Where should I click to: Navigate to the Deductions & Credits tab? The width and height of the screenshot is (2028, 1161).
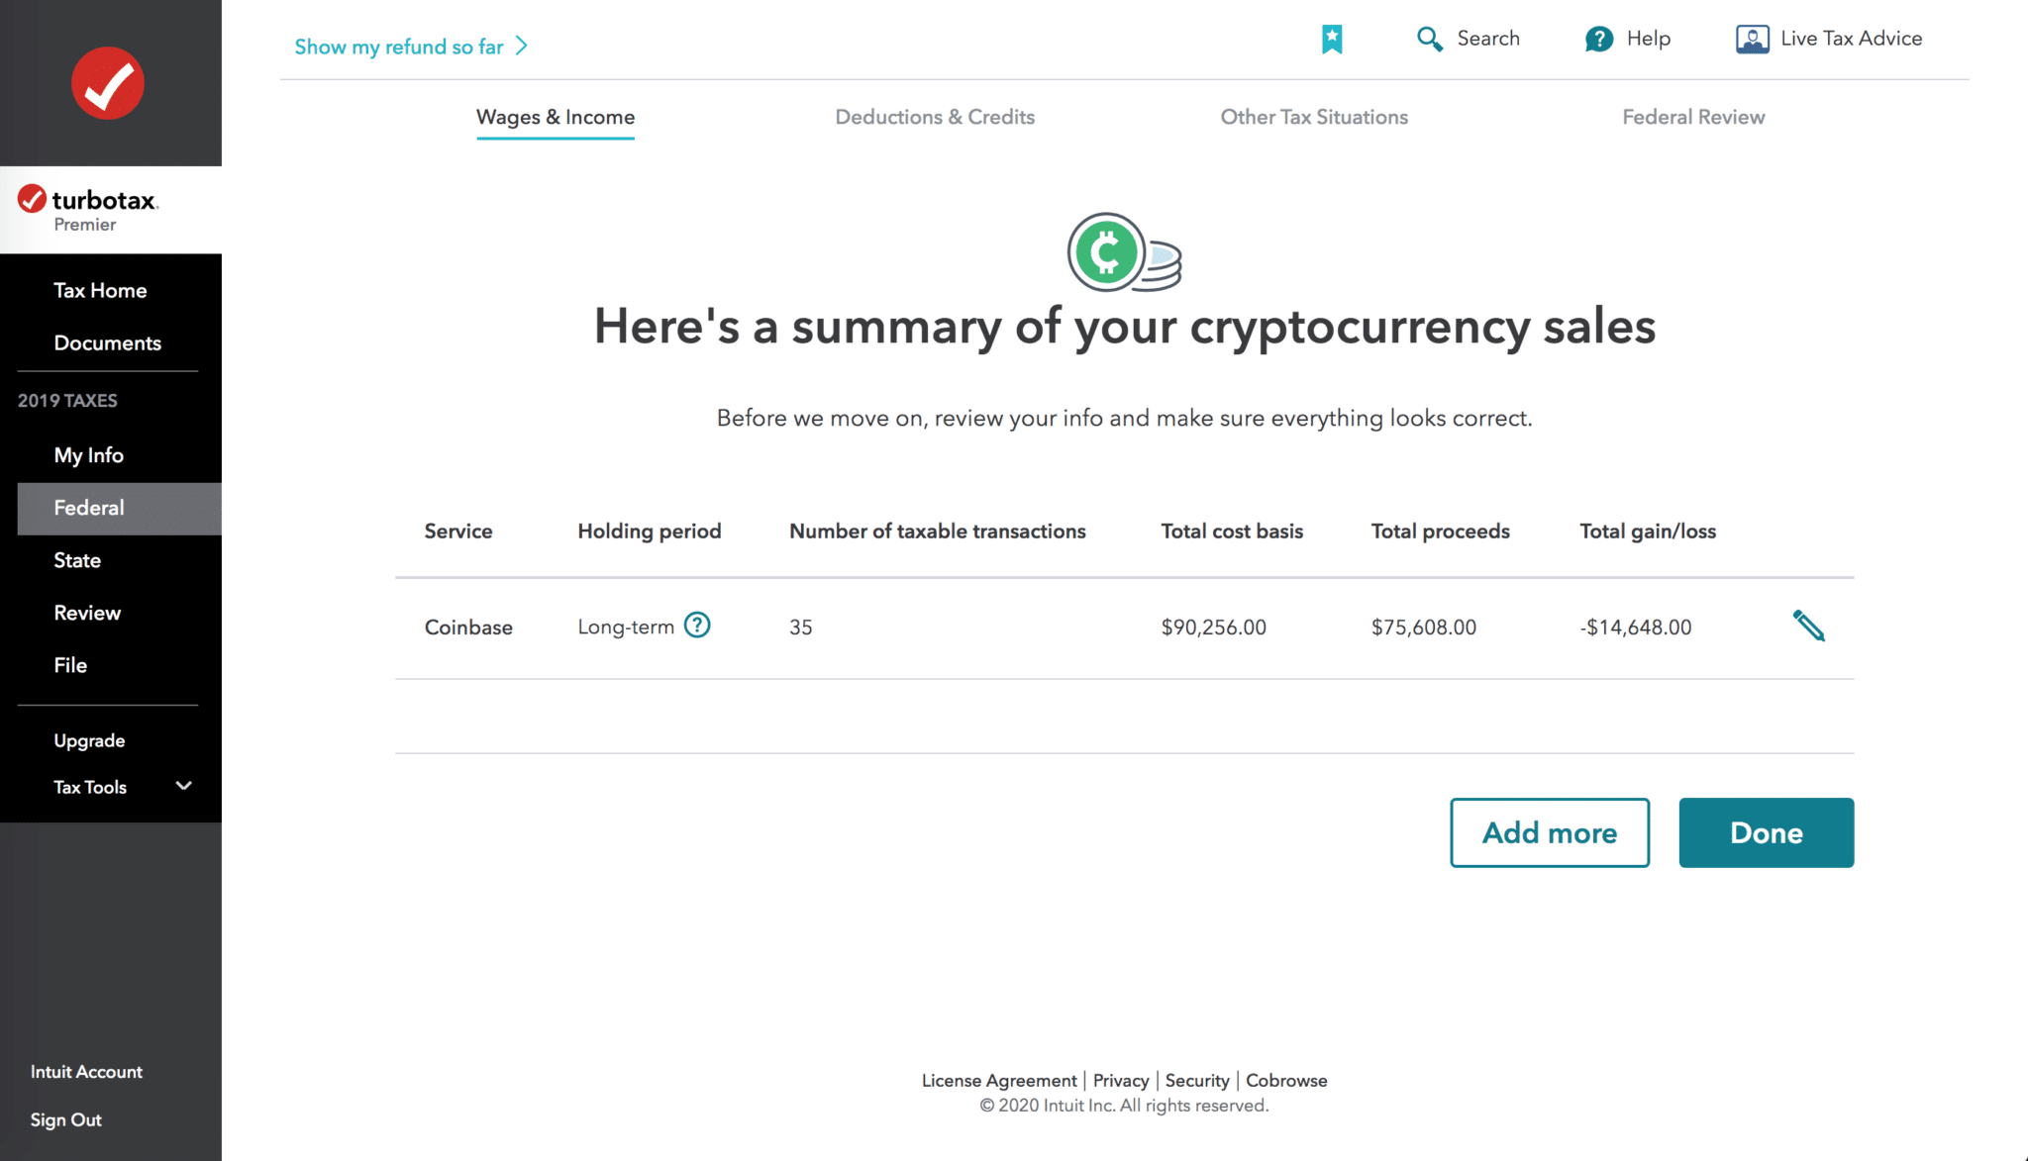point(933,116)
